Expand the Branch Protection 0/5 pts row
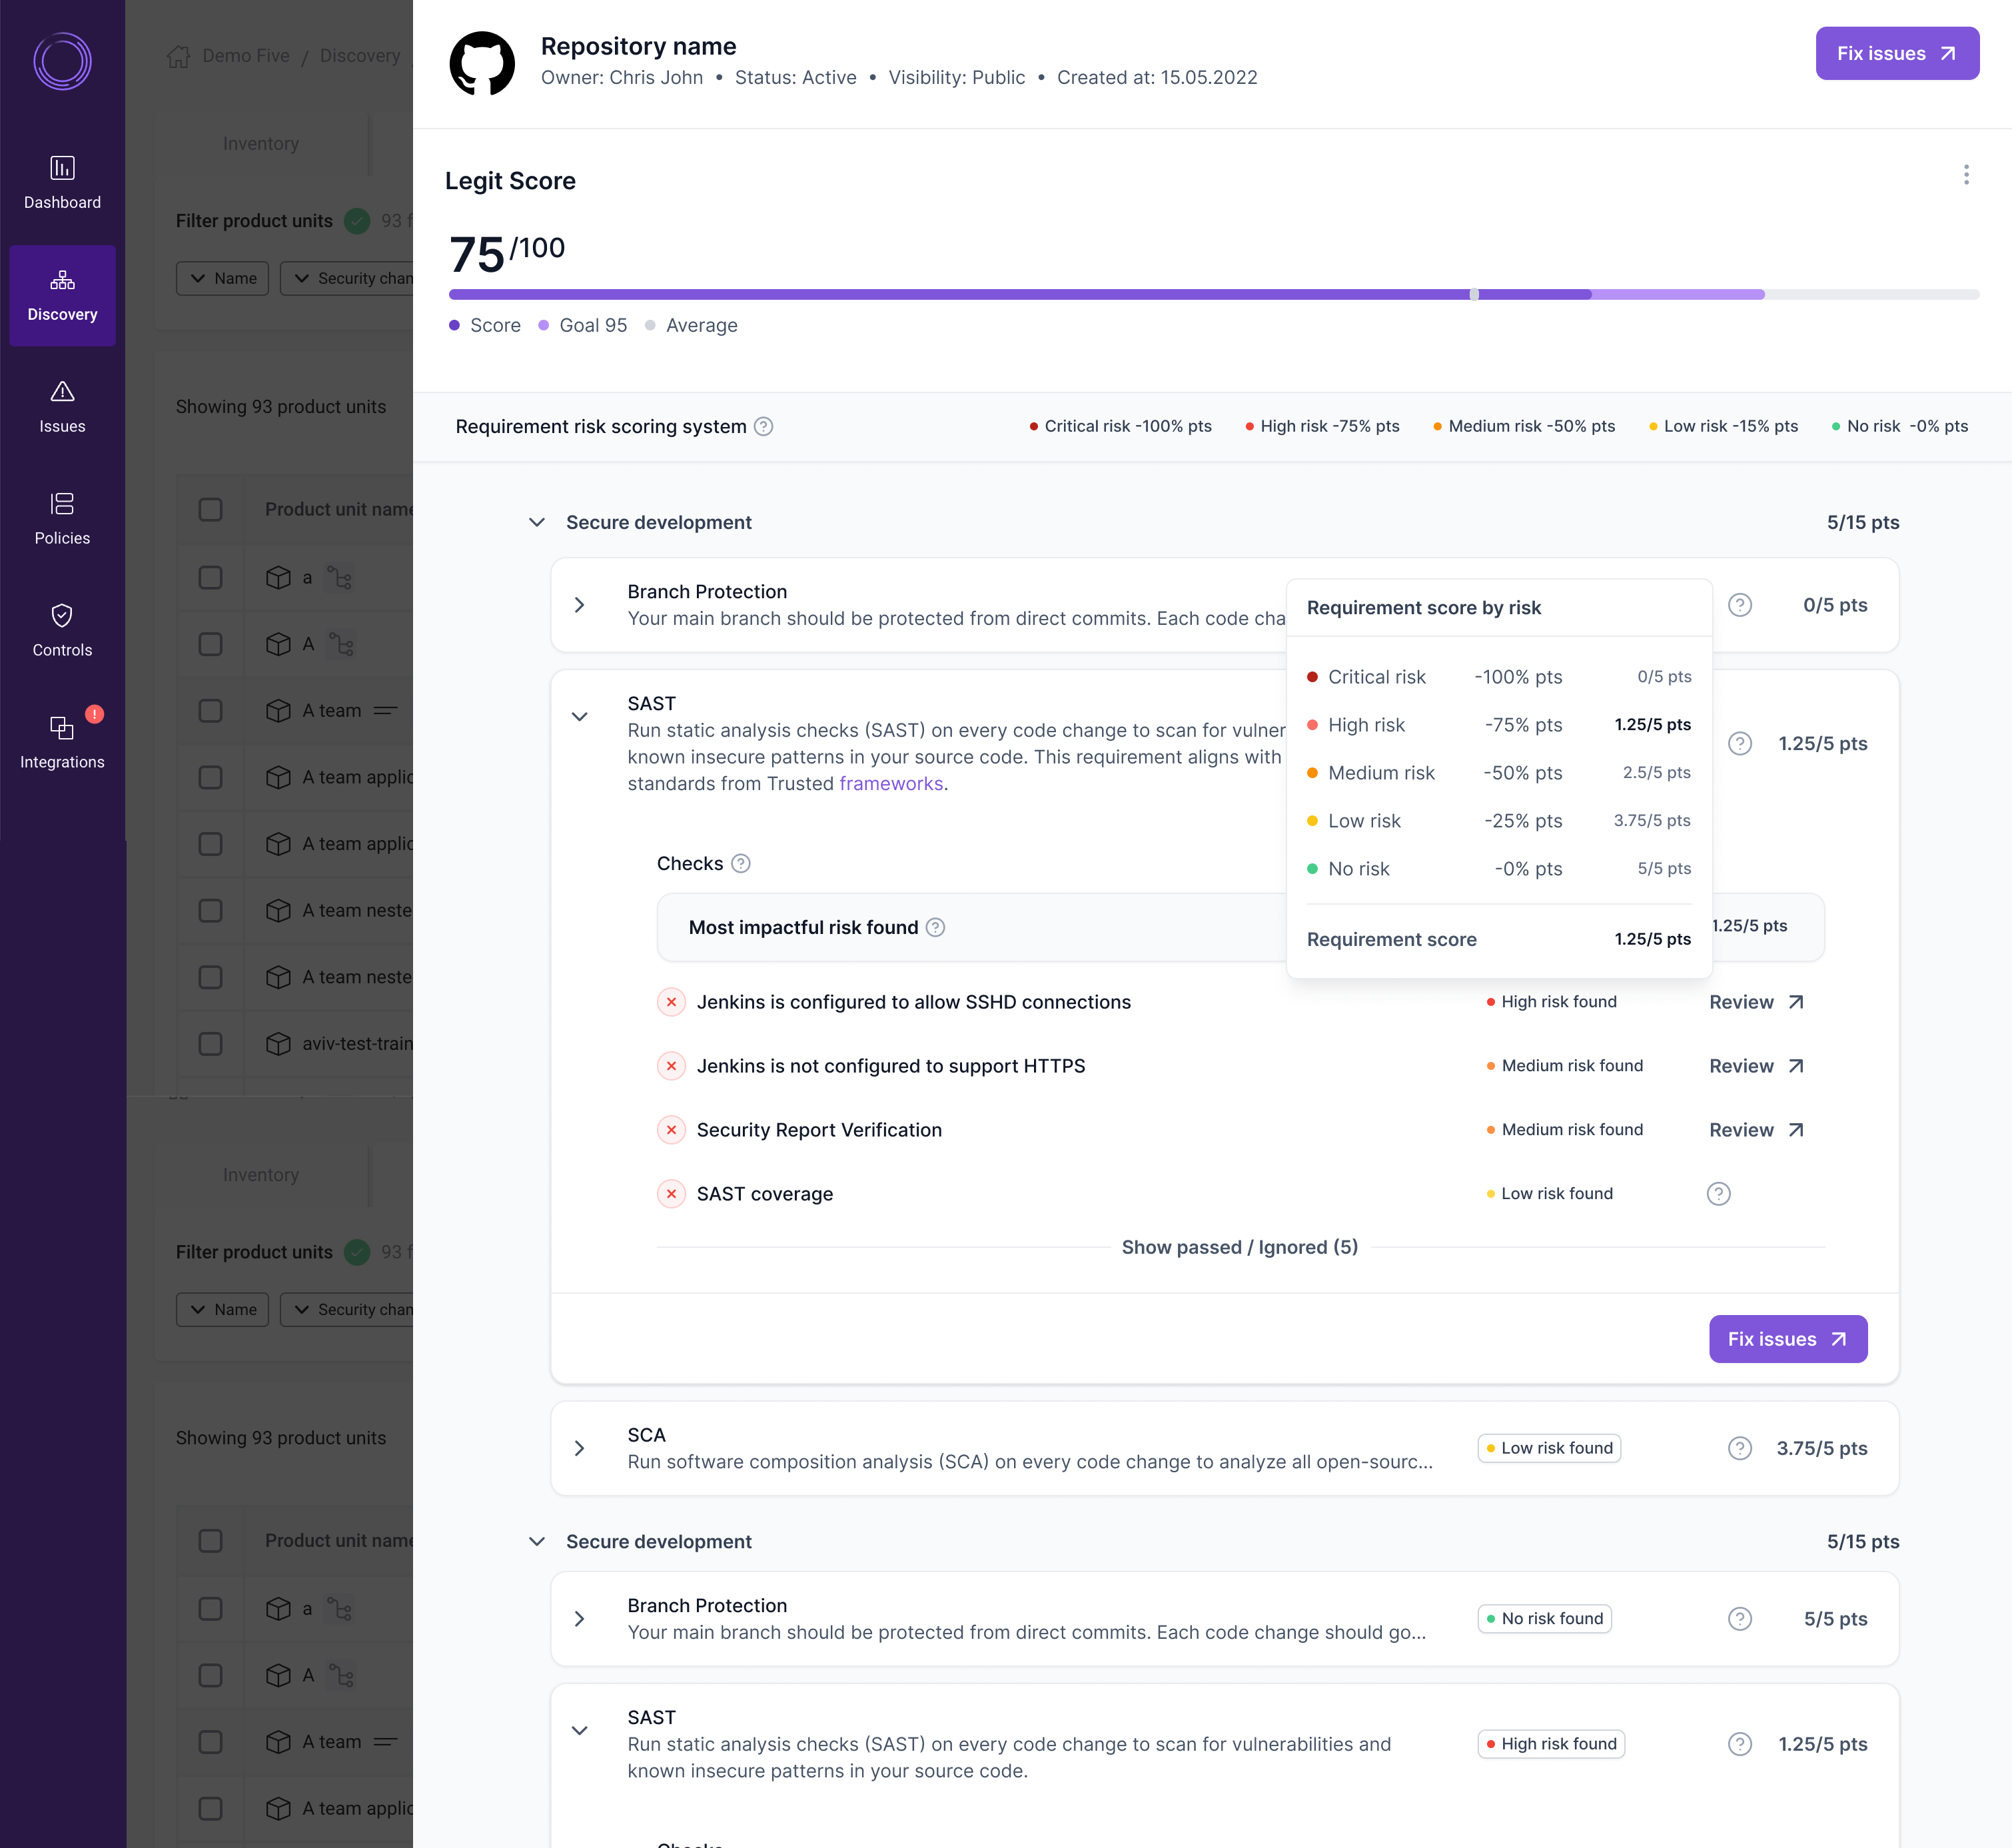This screenshot has width=2012, height=1848. coord(579,605)
